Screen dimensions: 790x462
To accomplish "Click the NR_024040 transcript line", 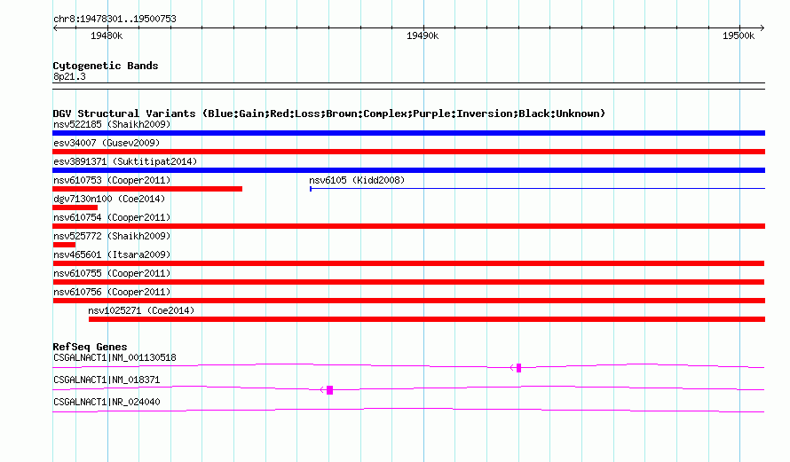I will 408,411.
